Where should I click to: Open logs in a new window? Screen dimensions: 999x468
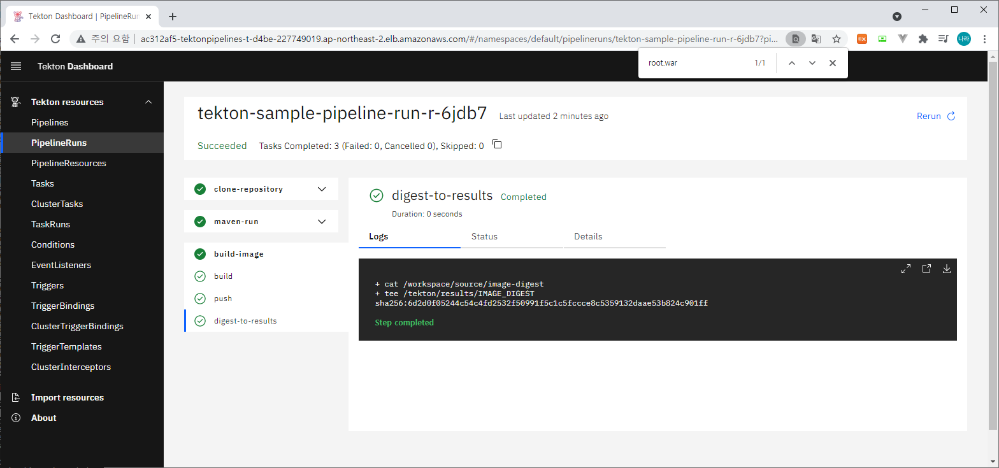926,269
